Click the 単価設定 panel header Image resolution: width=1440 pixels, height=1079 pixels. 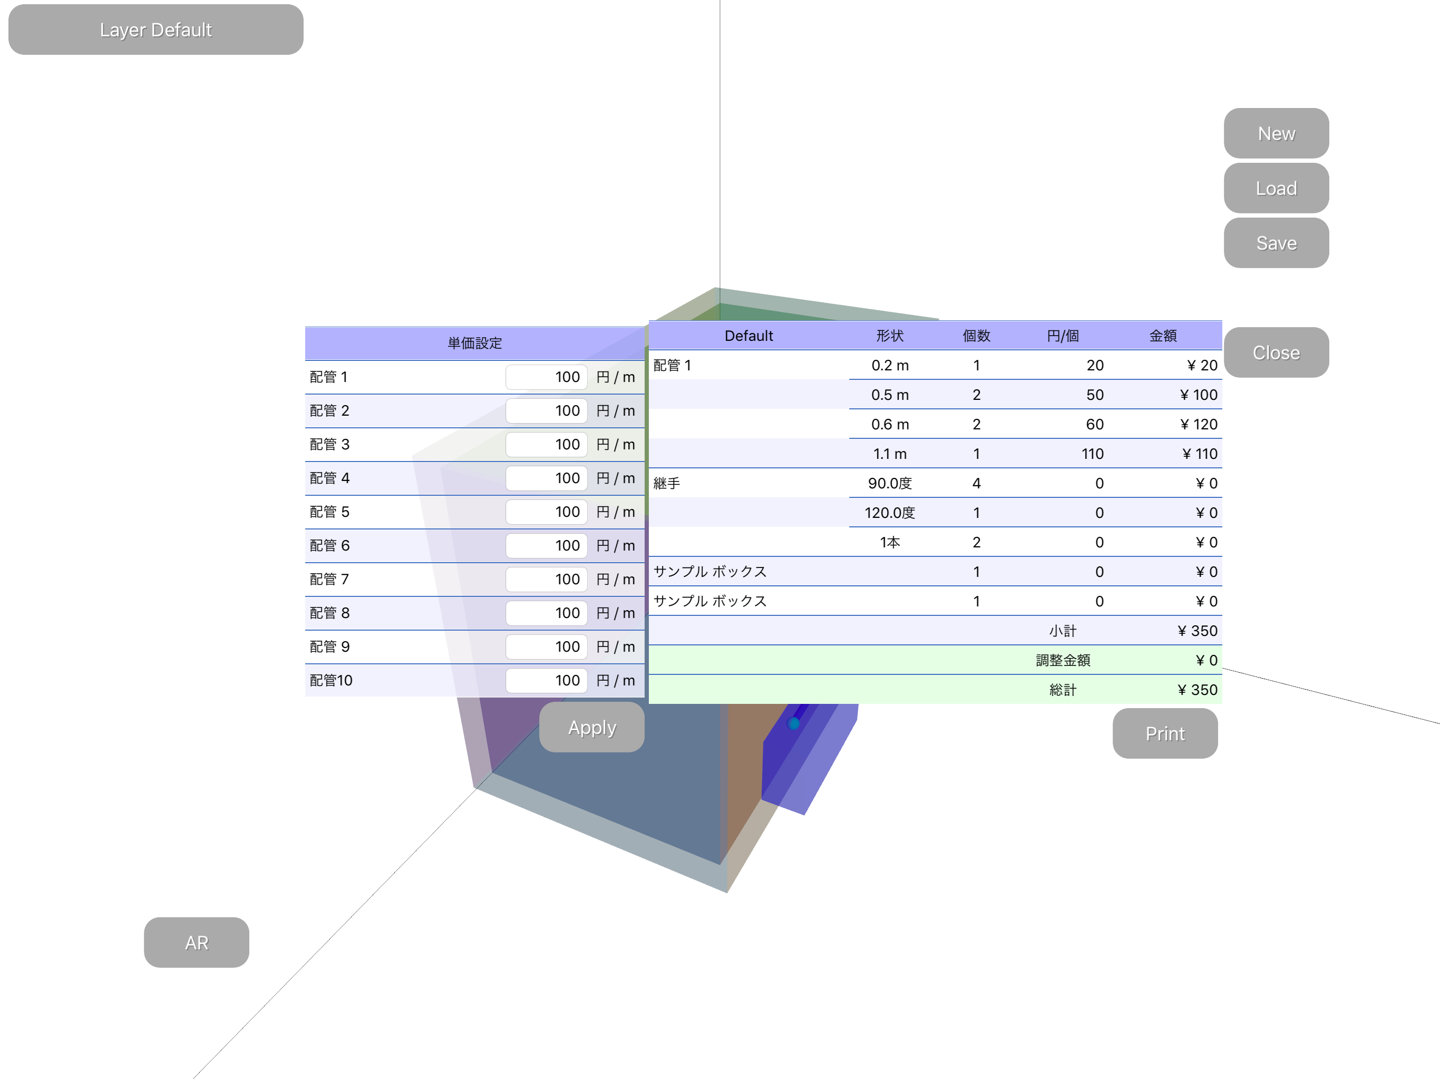point(474,343)
